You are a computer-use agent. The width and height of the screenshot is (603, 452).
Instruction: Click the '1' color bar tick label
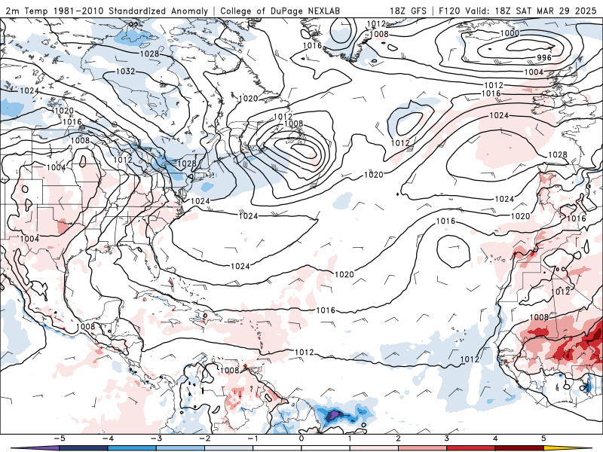pyautogui.click(x=350, y=438)
